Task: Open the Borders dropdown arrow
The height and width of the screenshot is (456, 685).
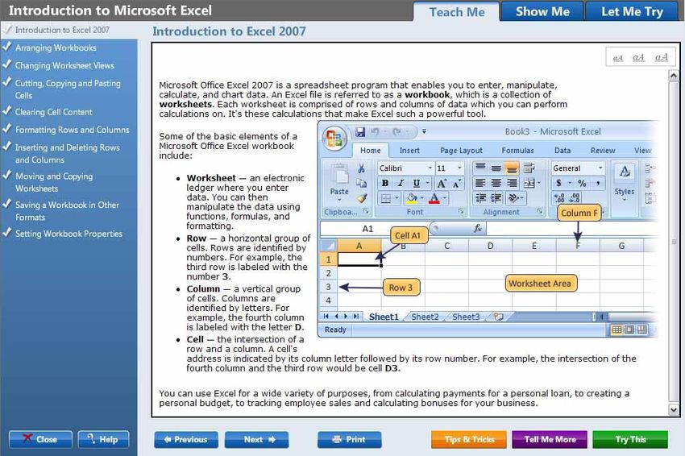Action: tap(396, 199)
